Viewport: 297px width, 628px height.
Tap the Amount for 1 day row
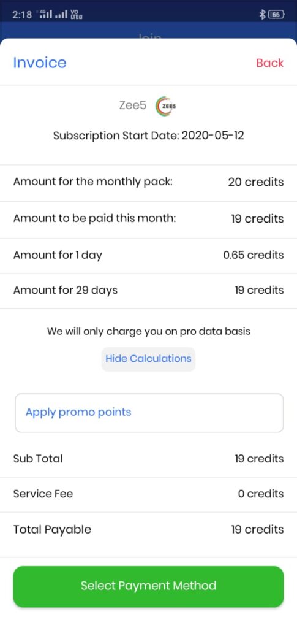tap(148, 256)
